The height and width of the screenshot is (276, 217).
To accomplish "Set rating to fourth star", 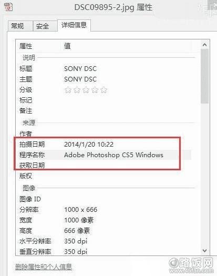I will (95, 90).
